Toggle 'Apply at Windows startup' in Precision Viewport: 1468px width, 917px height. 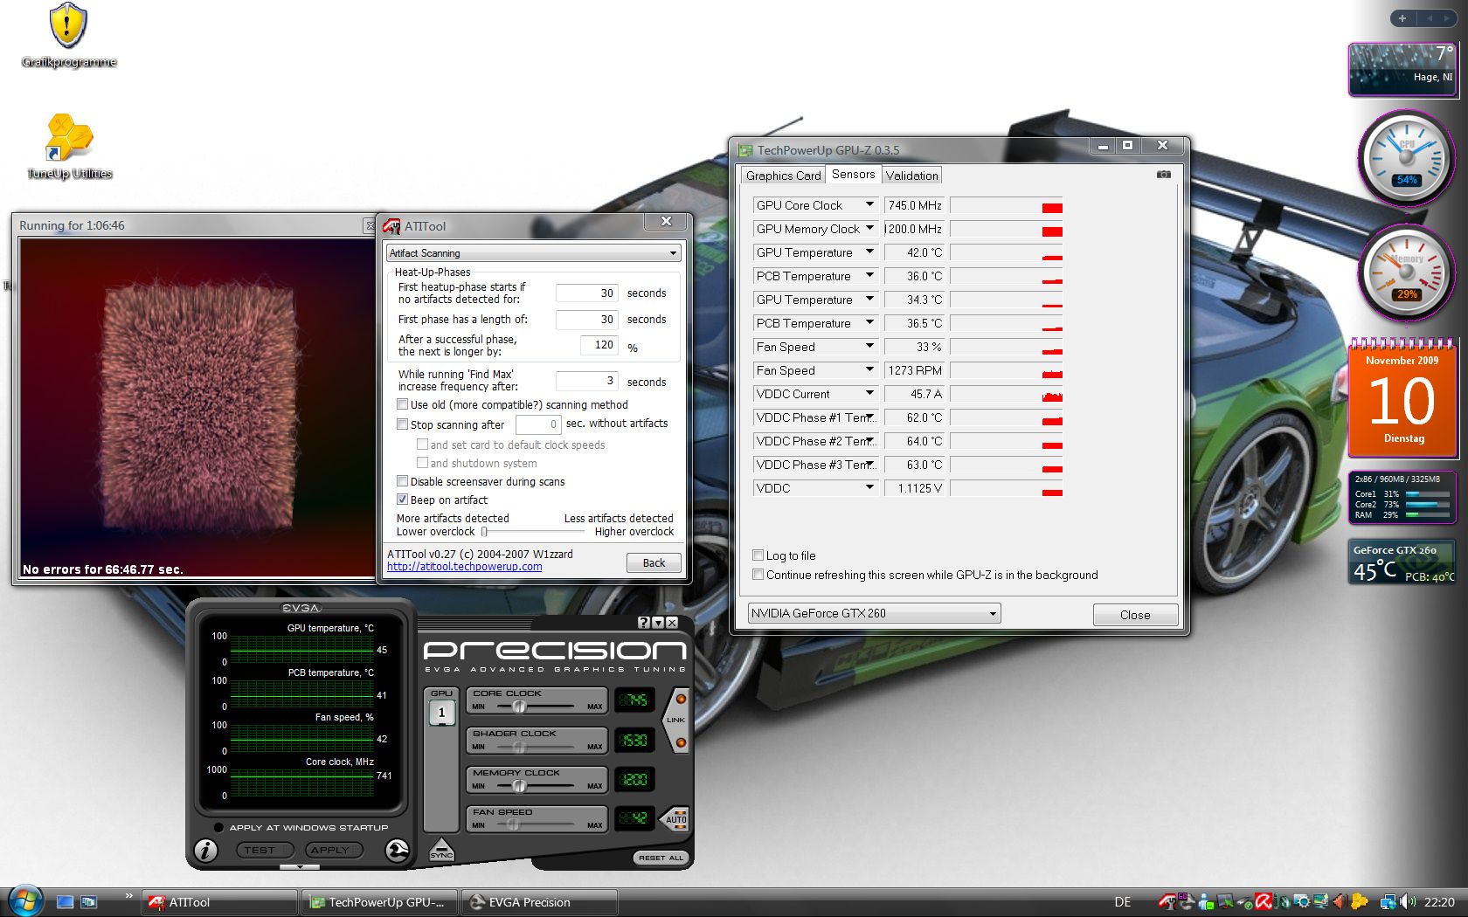coord(218,827)
